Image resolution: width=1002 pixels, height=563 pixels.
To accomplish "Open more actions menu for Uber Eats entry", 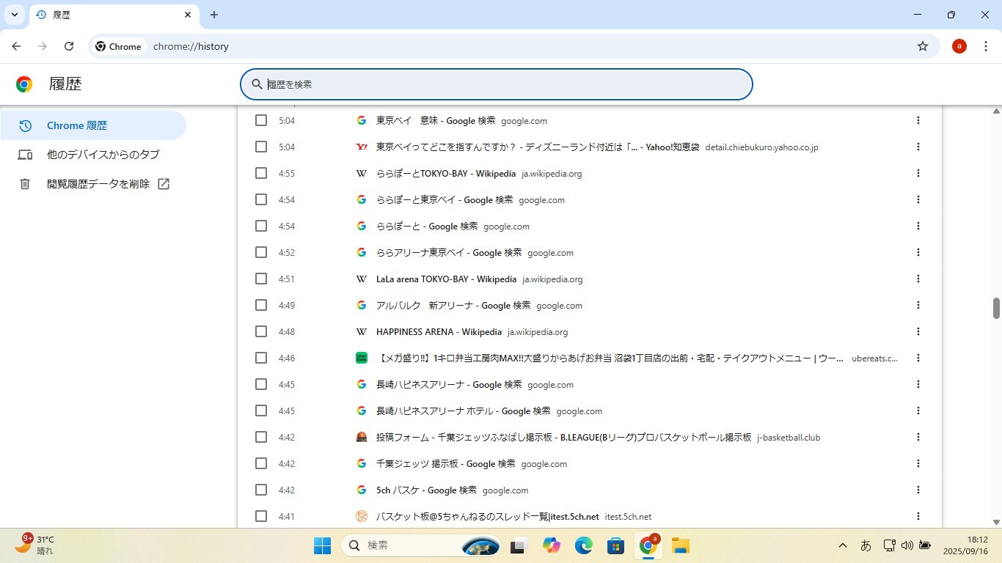I will click(918, 358).
